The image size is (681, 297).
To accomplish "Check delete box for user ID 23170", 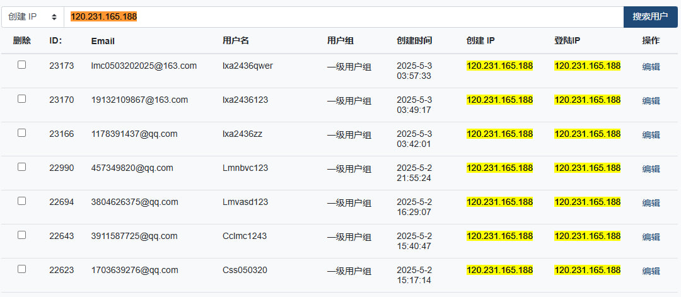I will (x=21, y=98).
